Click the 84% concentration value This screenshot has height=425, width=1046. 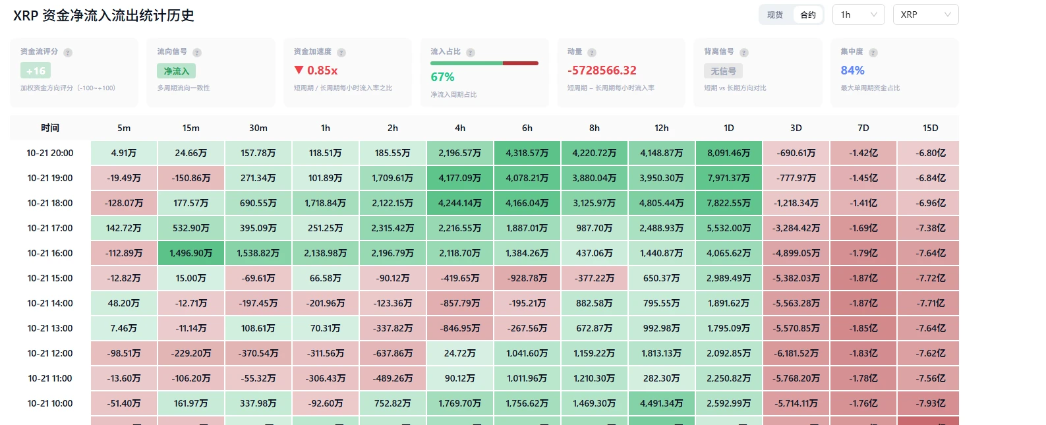(x=852, y=71)
